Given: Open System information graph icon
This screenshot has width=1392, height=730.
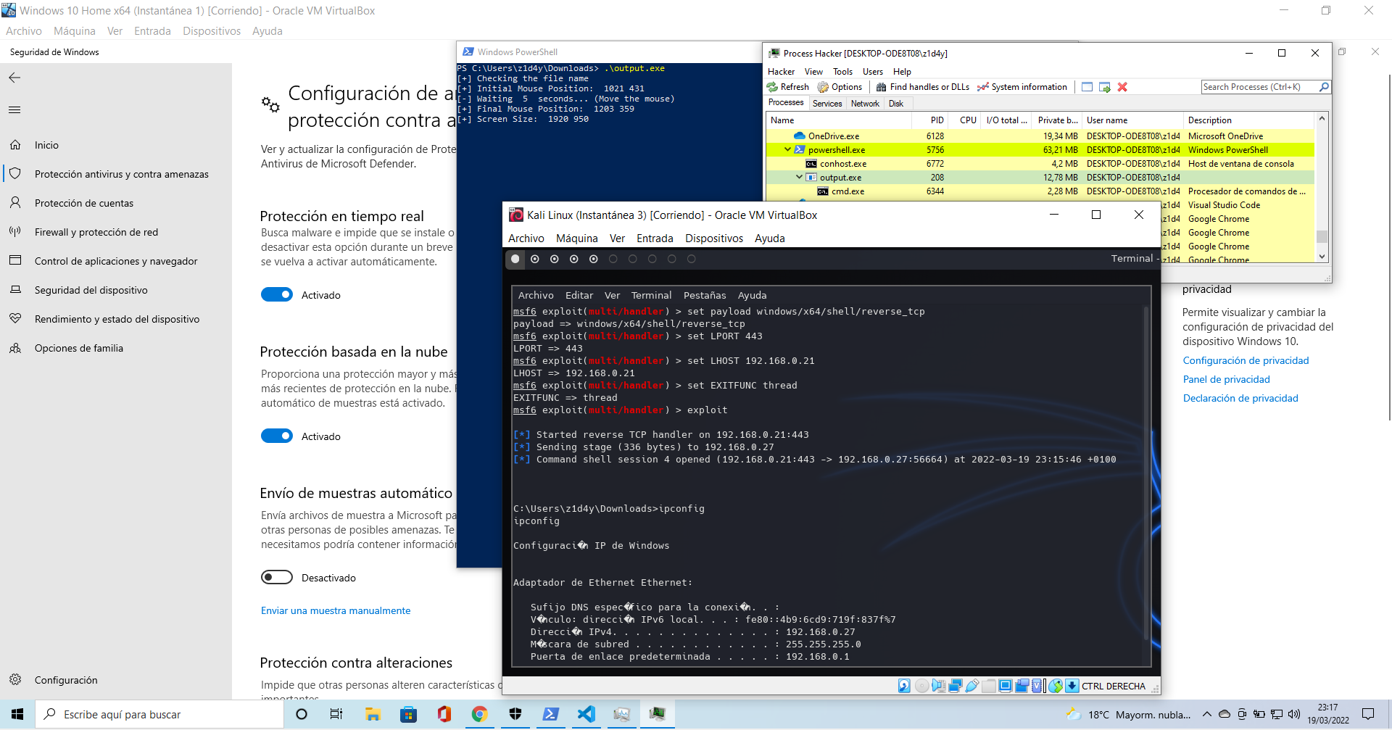Looking at the screenshot, I should coord(983,87).
